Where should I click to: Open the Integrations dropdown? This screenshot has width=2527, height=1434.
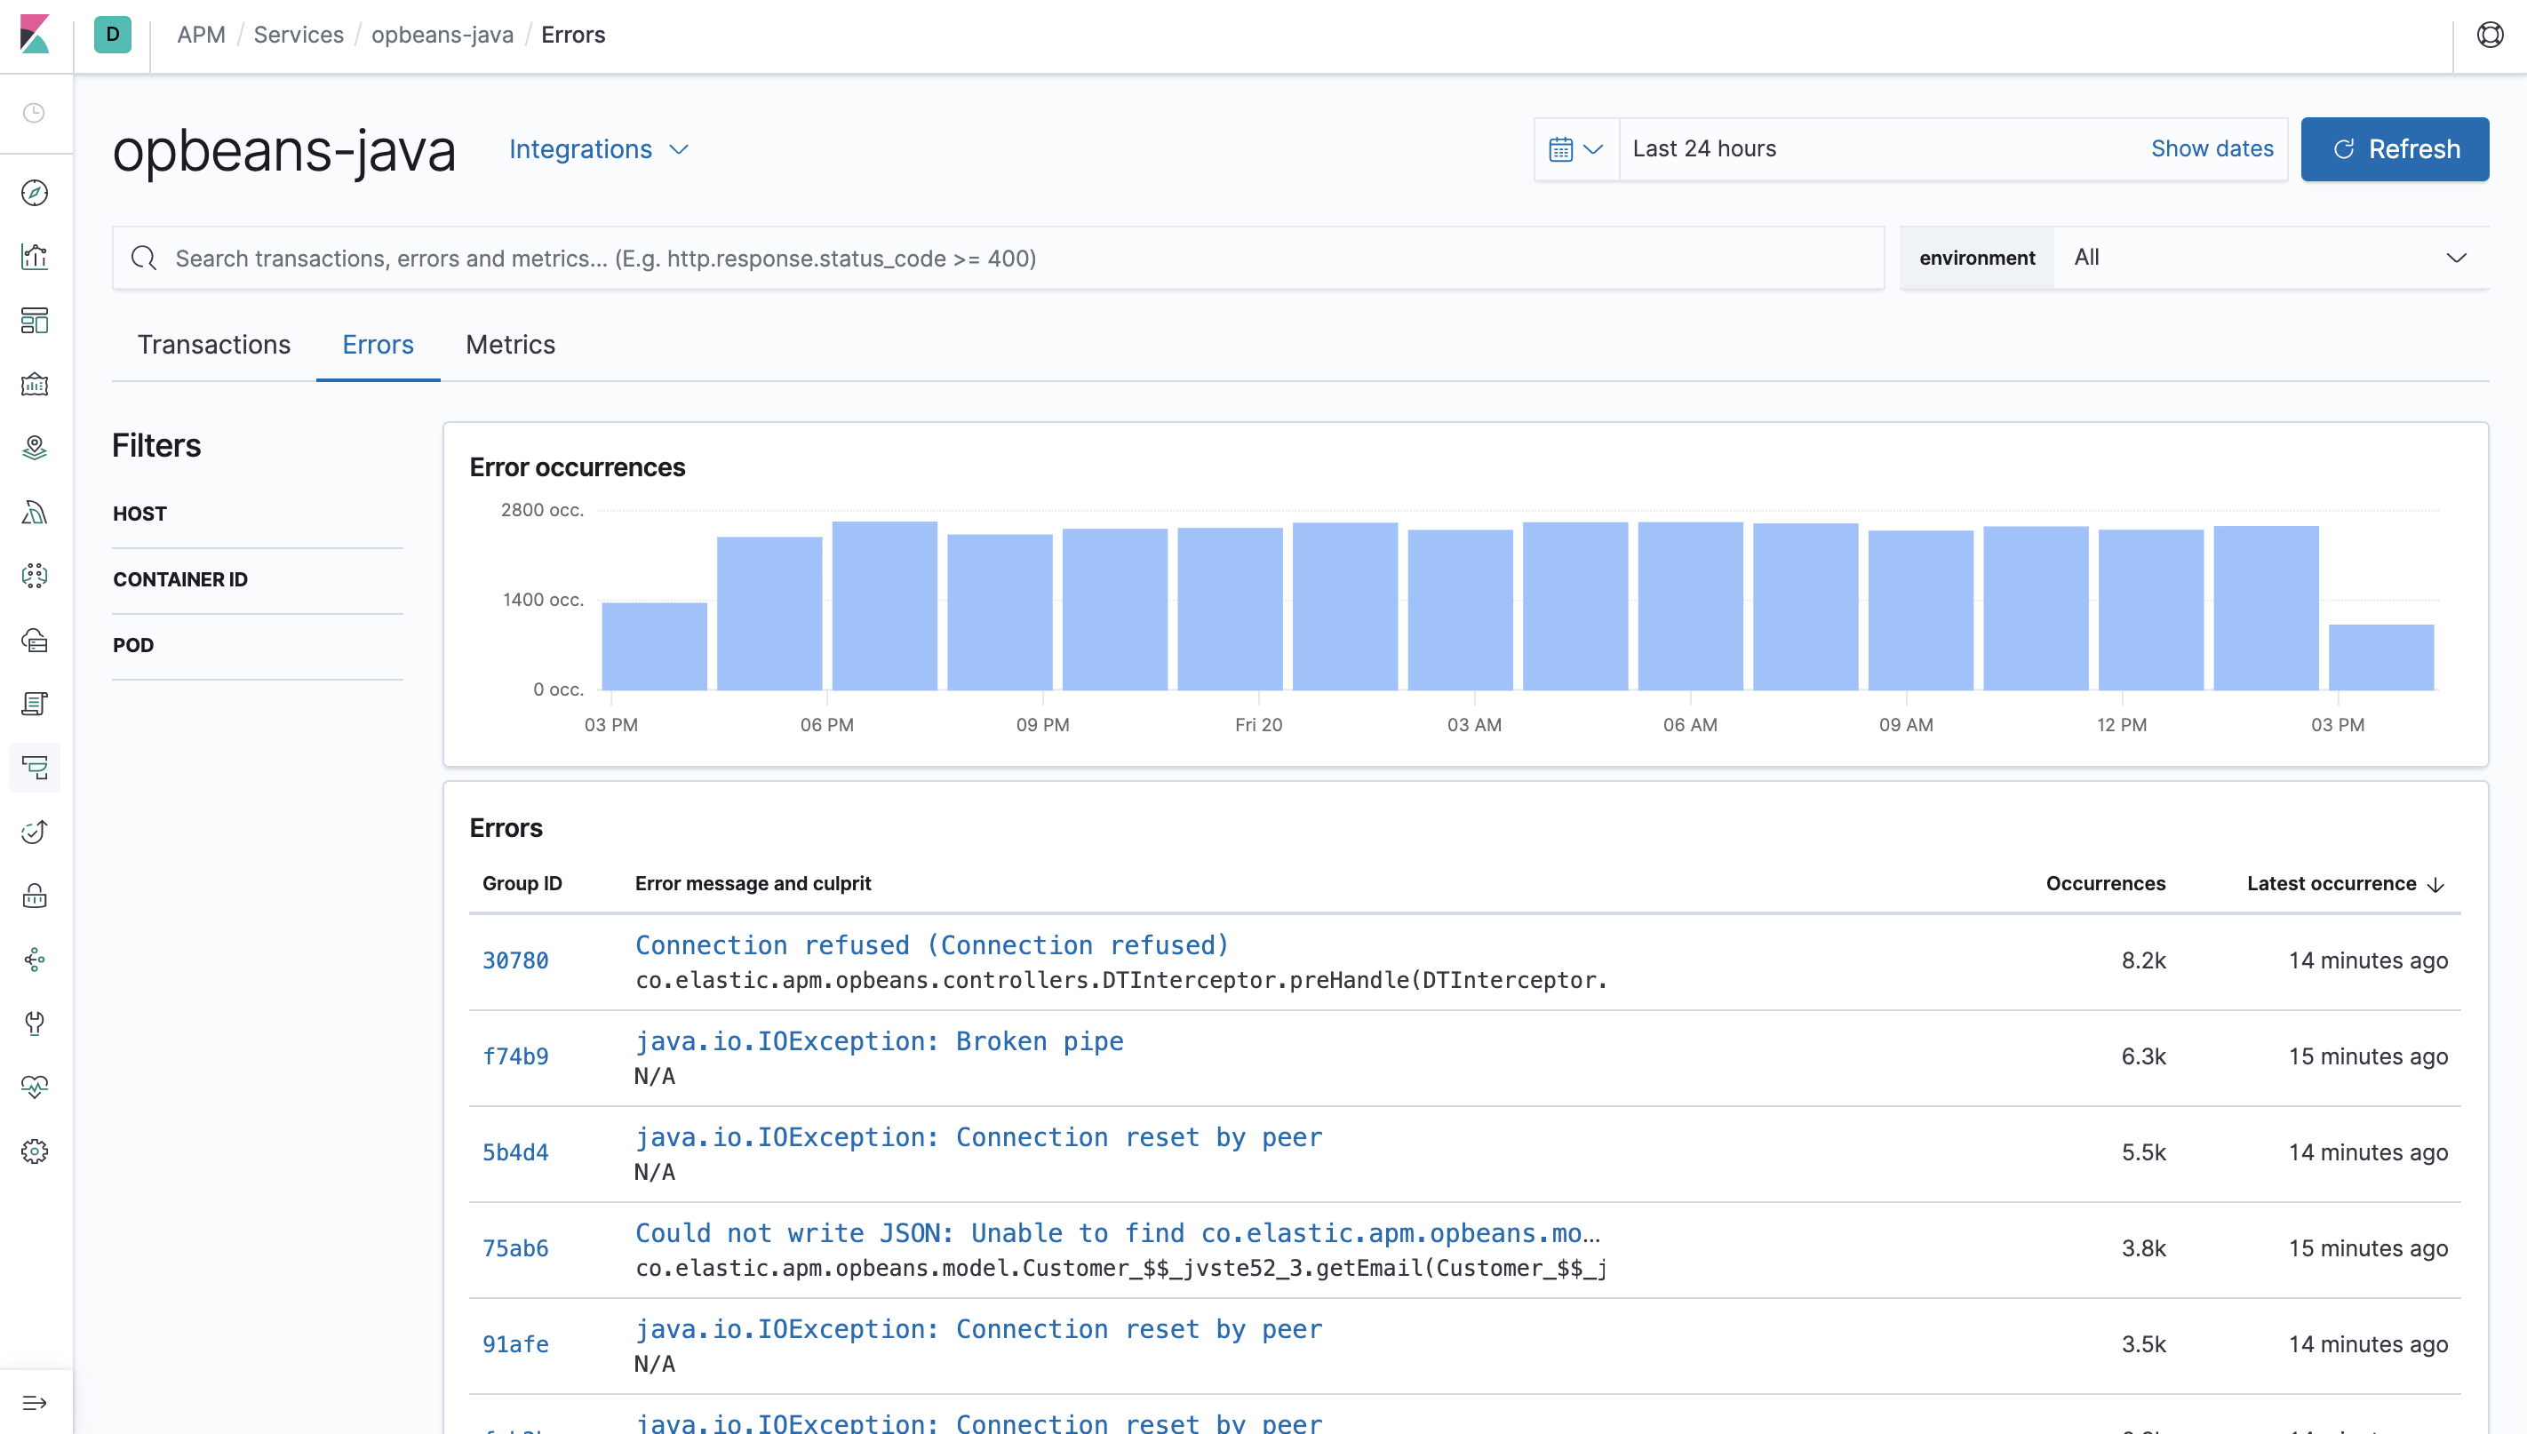pyautogui.click(x=598, y=148)
